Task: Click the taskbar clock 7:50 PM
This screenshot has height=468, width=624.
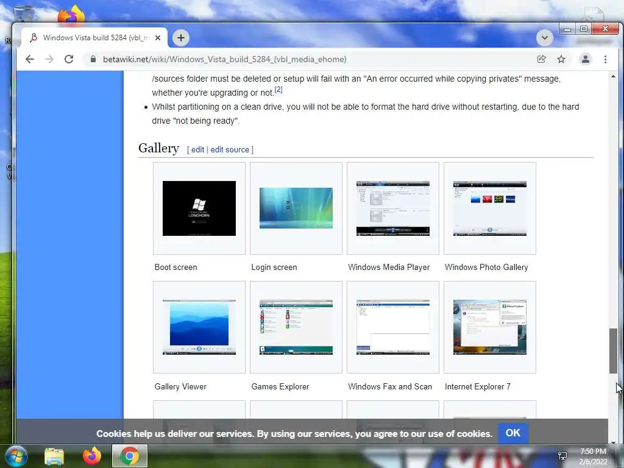Action: point(593,452)
